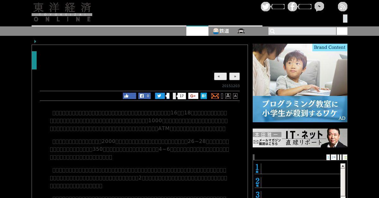The height and width of the screenshot is (198, 379).
Task: Email the article with orange envelope icon
Action: [215, 96]
